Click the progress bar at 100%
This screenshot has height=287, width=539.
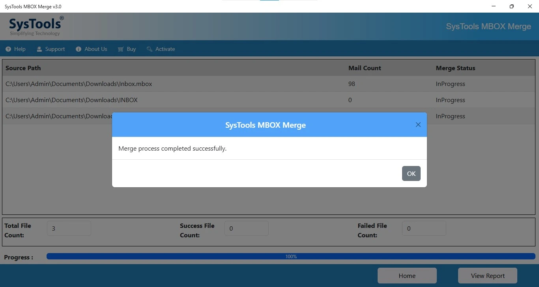tap(291, 256)
